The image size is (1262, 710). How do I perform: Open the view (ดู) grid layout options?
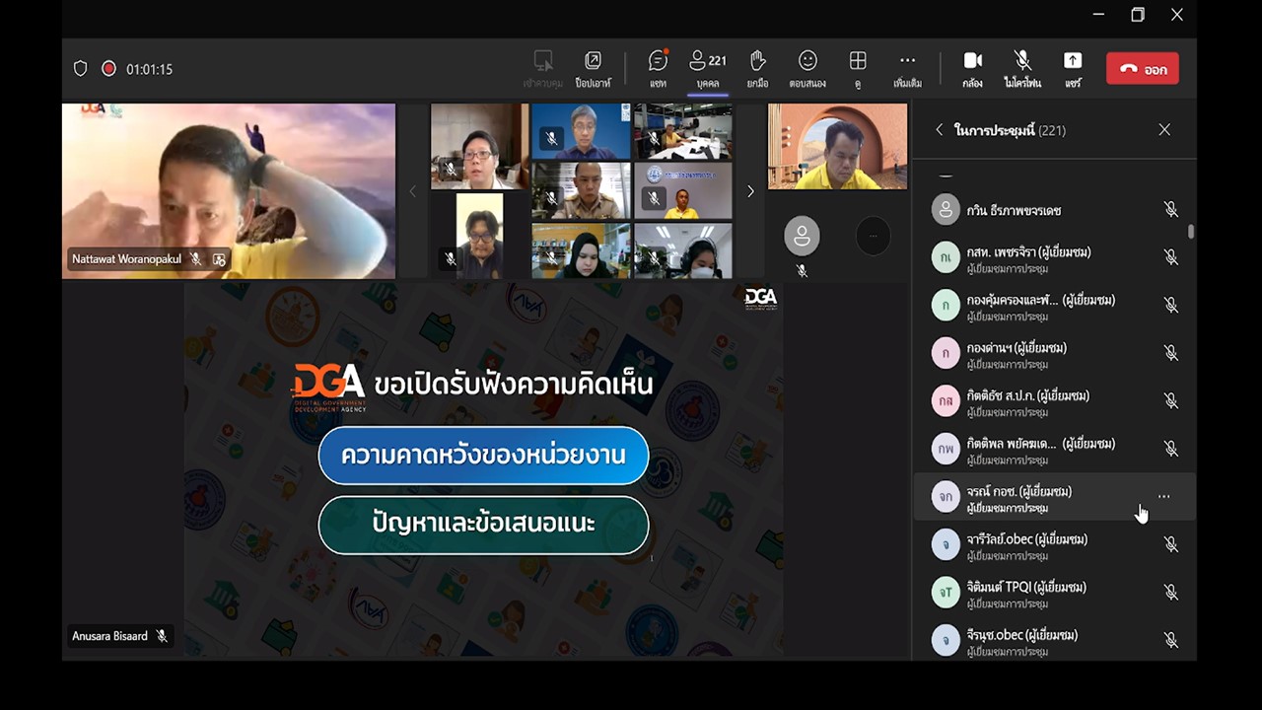coord(858,68)
